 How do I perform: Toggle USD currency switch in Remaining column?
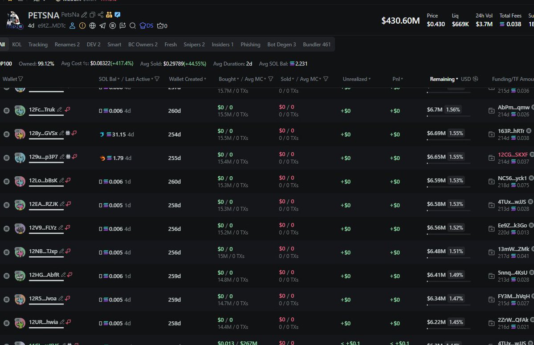[475, 79]
